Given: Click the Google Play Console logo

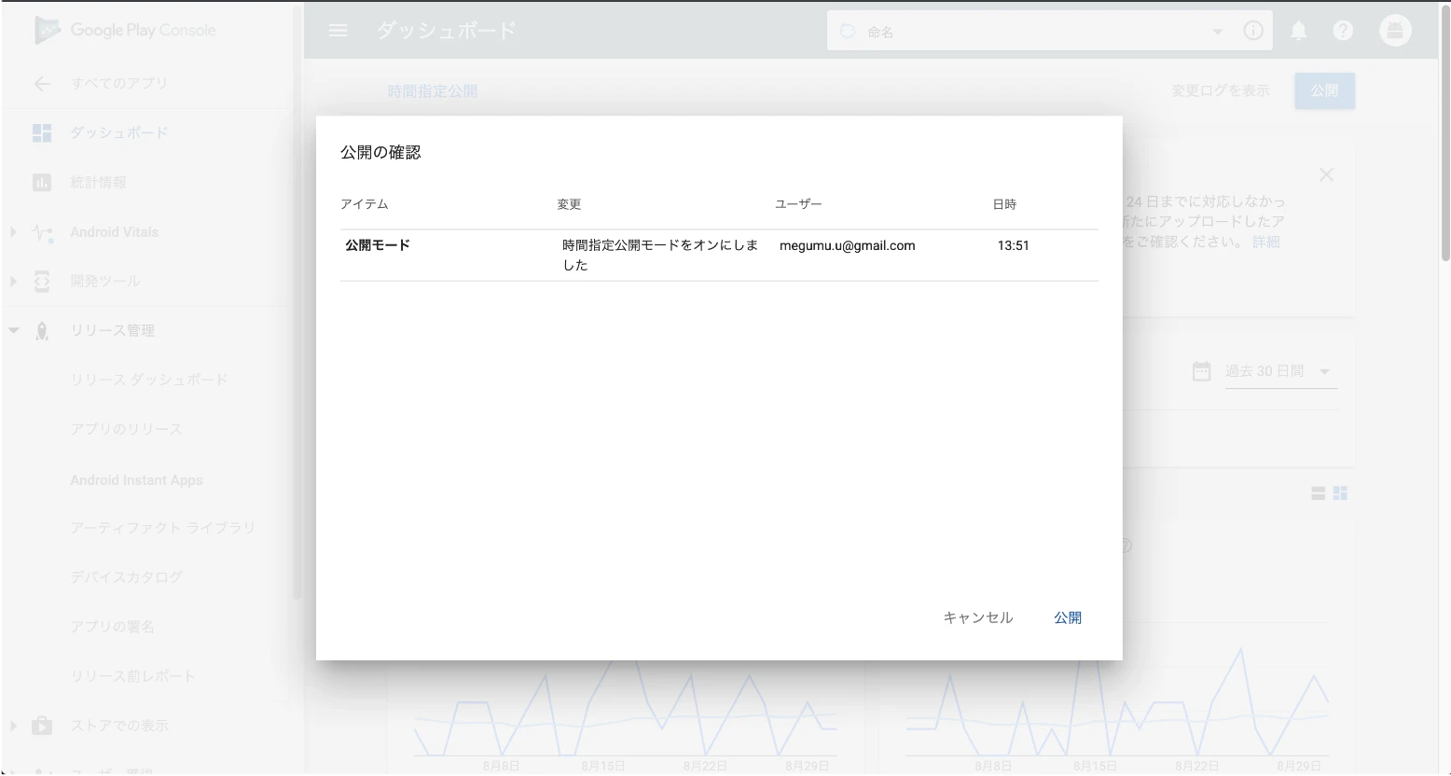Looking at the screenshot, I should pos(125,31).
